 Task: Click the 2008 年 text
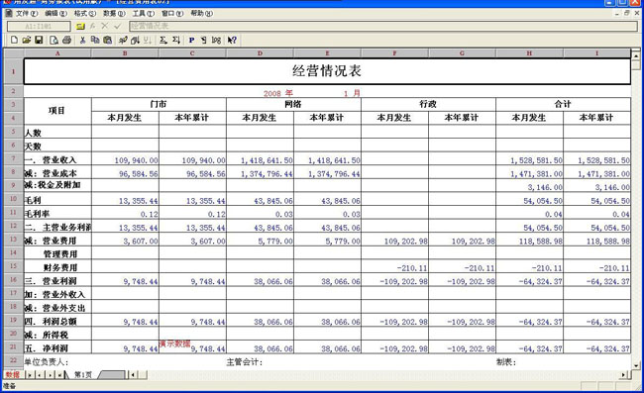[x=278, y=93]
